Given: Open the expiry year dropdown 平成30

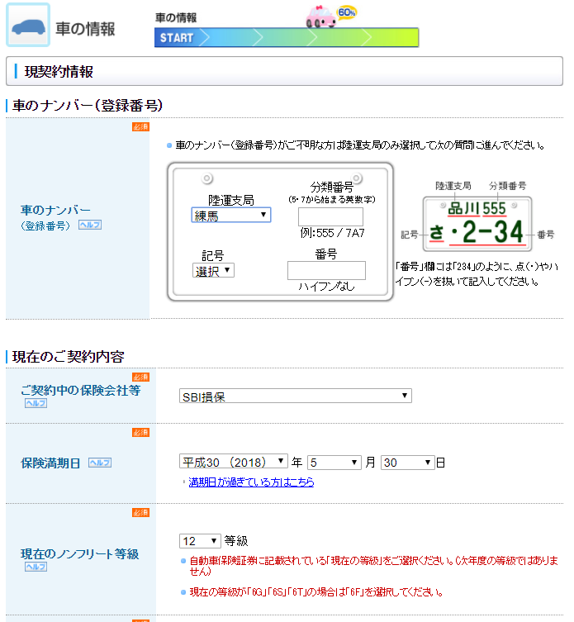Looking at the screenshot, I should click(234, 463).
